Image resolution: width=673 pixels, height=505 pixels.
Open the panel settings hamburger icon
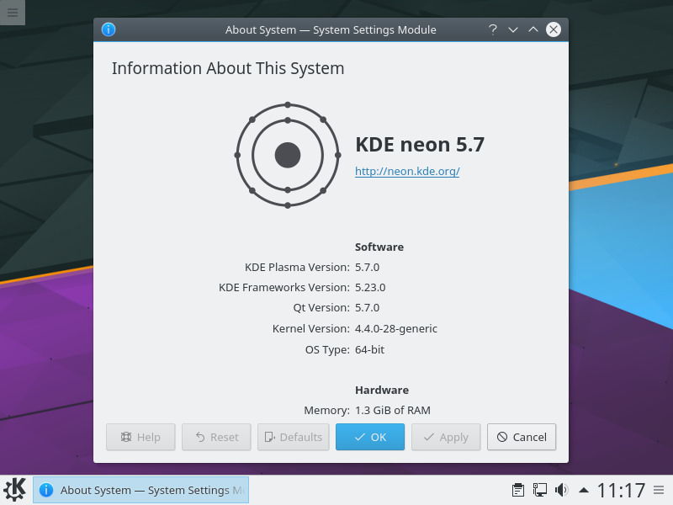pos(659,490)
